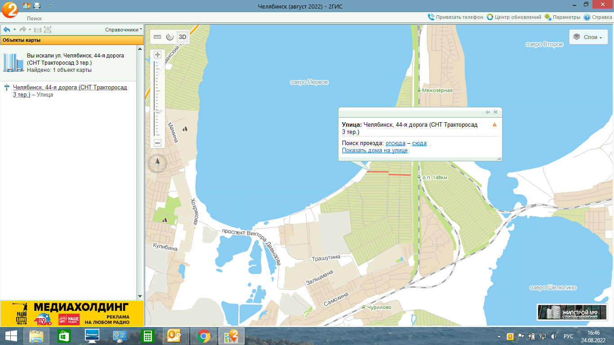
Task: Click the collapse cards view icon
Action: point(38,30)
